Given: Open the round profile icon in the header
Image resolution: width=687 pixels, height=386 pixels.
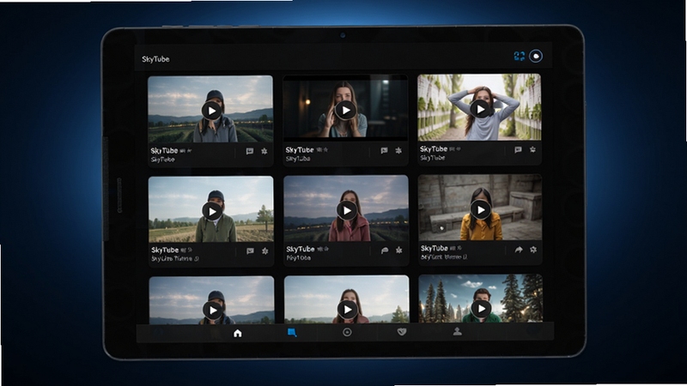Looking at the screenshot, I should click(x=536, y=56).
